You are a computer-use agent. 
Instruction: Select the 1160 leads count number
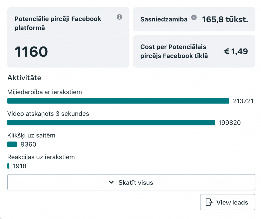[31, 52]
